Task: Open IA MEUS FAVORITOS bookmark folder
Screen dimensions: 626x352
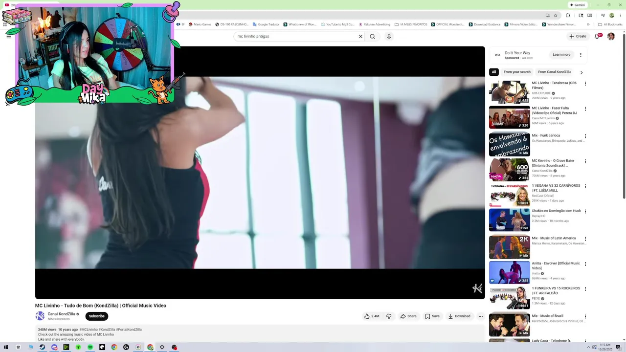Action: (x=411, y=24)
